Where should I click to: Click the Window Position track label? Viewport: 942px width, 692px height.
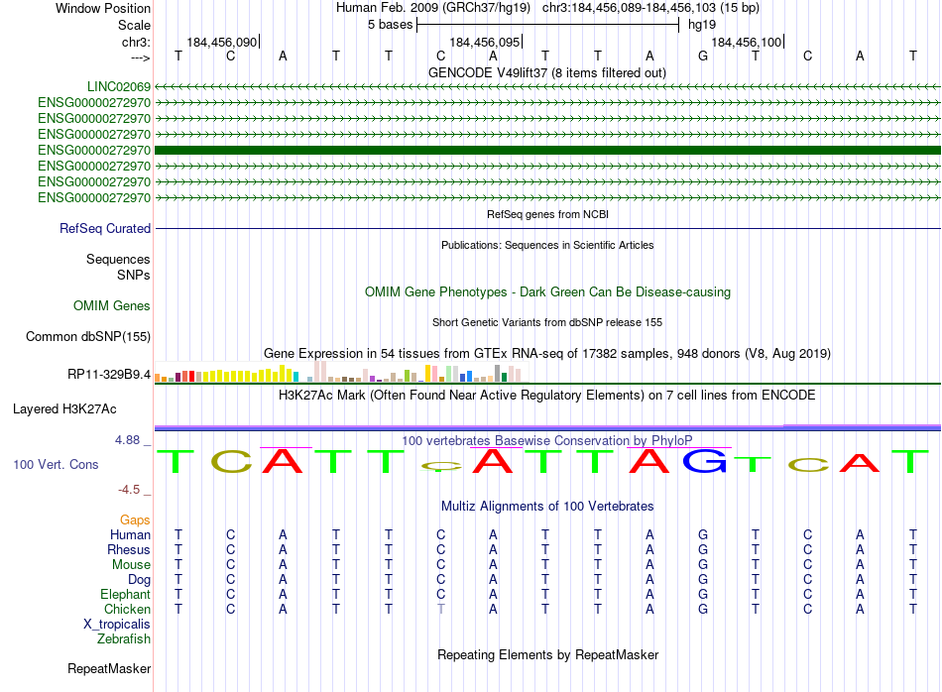pos(103,8)
